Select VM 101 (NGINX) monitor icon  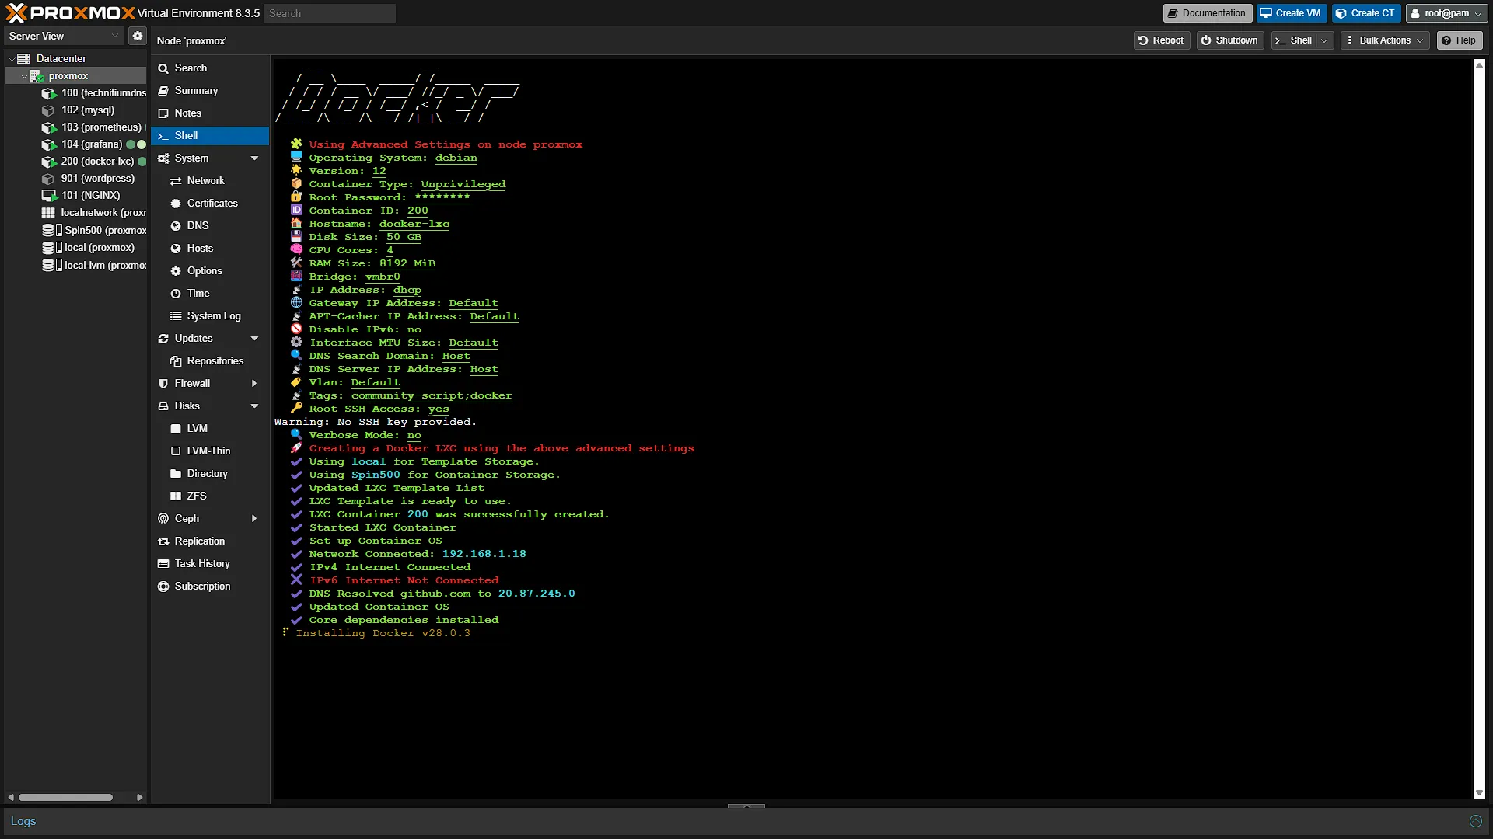48,196
